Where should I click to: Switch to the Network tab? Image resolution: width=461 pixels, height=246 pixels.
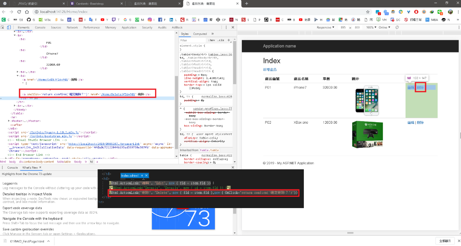click(x=72, y=27)
